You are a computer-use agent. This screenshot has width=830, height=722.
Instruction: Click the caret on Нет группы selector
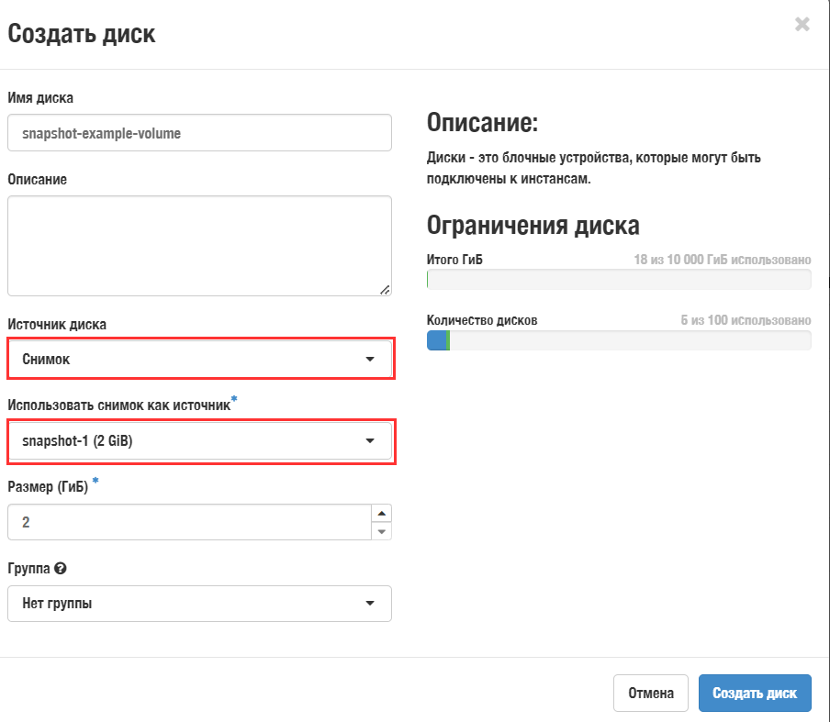[372, 604]
